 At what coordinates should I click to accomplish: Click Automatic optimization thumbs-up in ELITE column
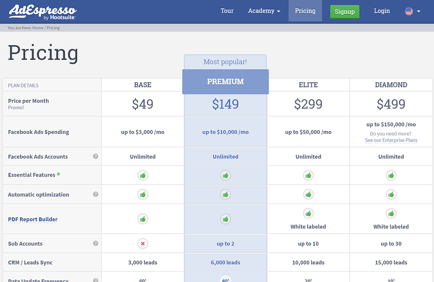pos(308,194)
